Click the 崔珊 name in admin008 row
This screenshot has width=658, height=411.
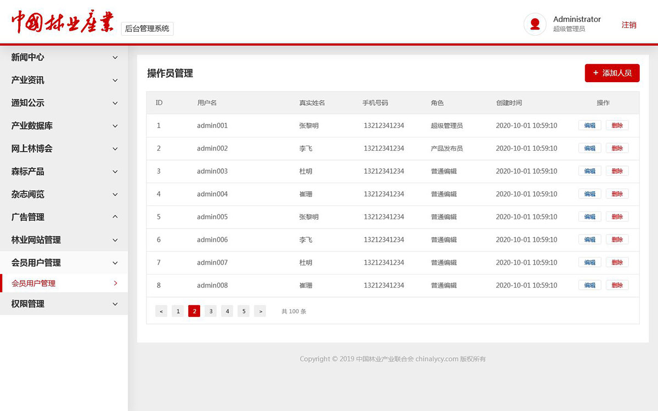[306, 286]
